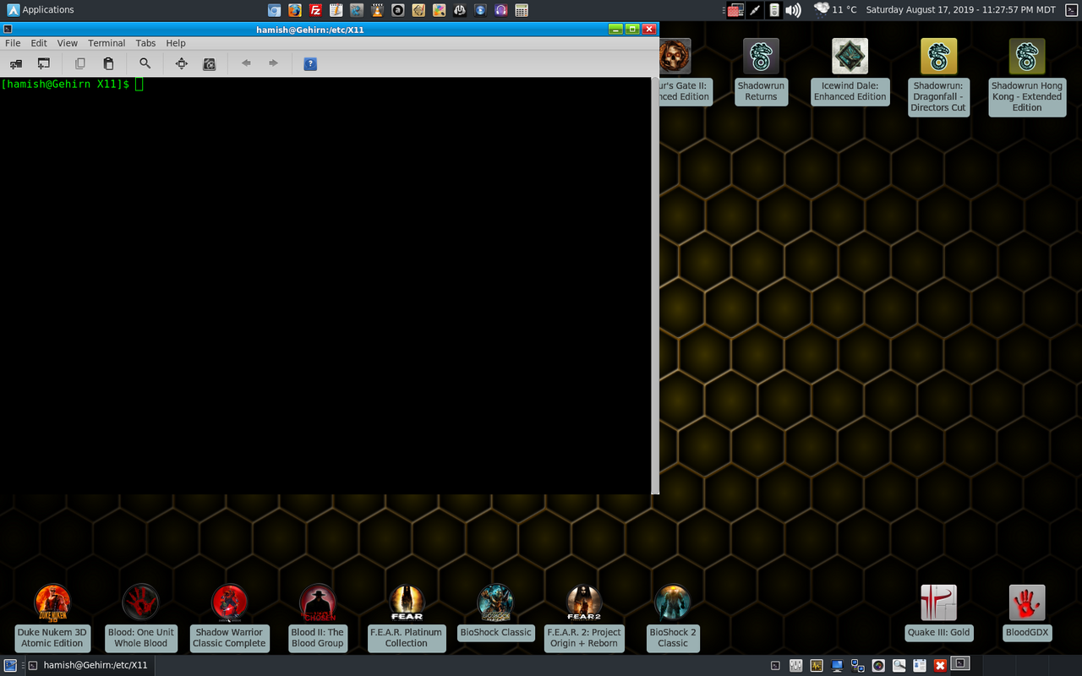The width and height of the screenshot is (1082, 676).
Task: Launch BioShock Classic shortcut
Action: tap(495, 613)
